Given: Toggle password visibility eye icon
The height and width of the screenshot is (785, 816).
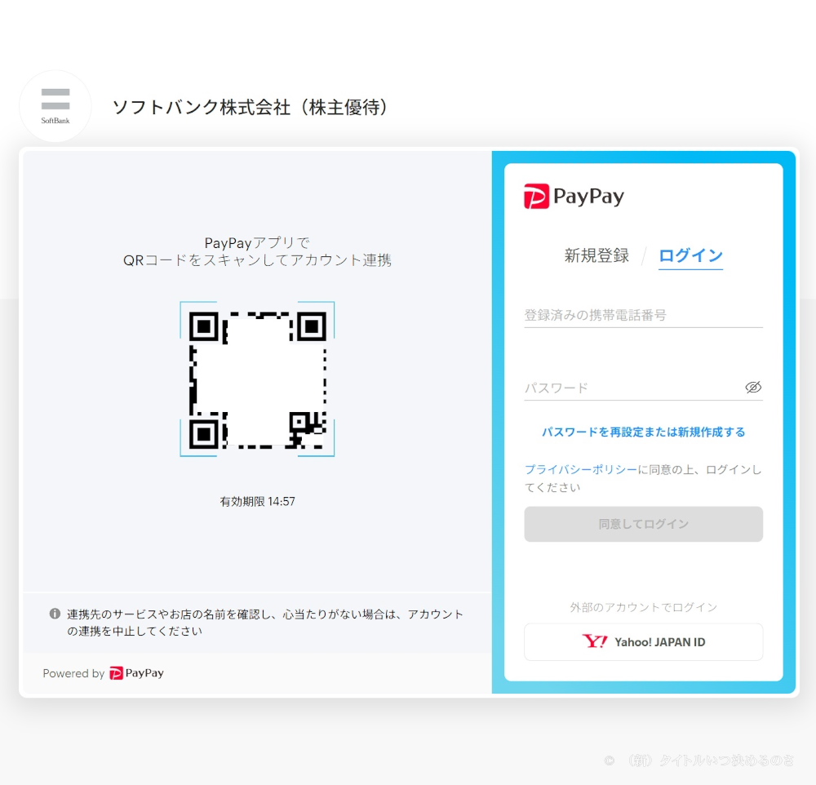Looking at the screenshot, I should click(753, 388).
